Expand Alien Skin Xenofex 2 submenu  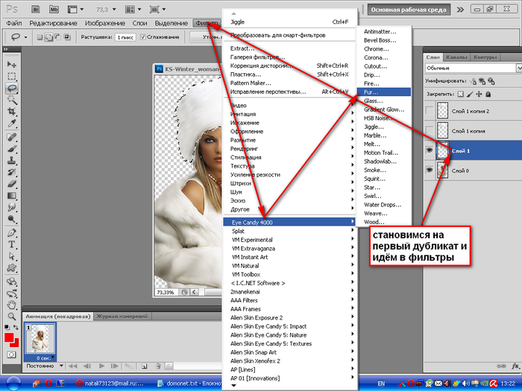click(289, 360)
